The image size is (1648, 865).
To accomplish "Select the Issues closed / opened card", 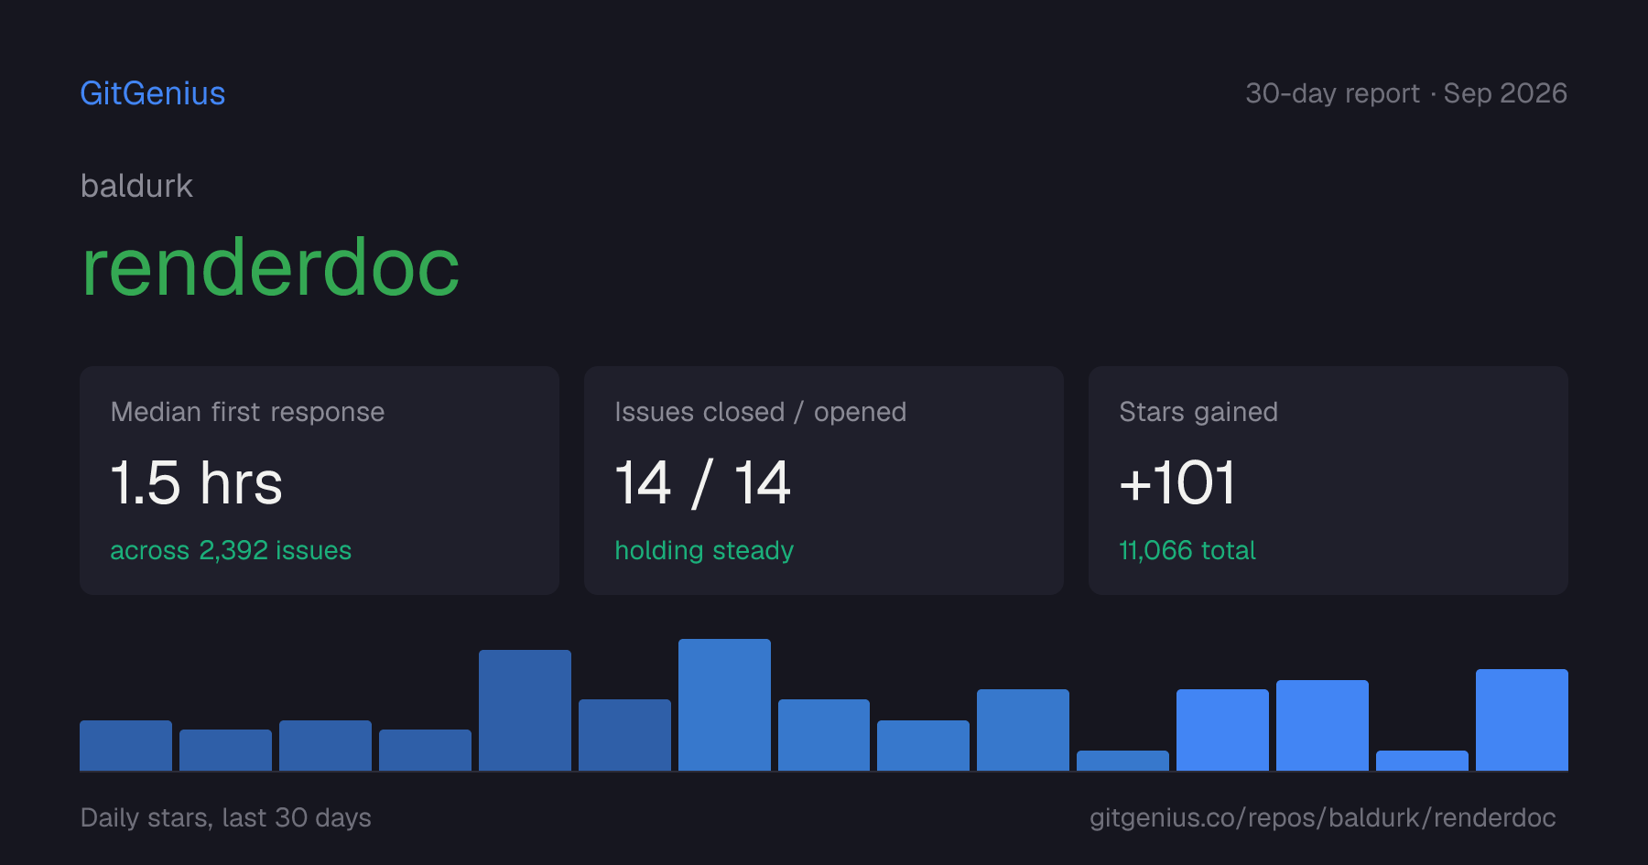I will coord(824,481).
